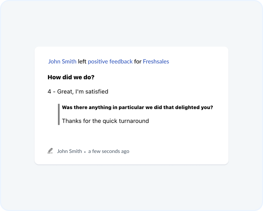263x211 pixels.
Task: Click the dot separator before the timestamp
Action: coord(85,152)
